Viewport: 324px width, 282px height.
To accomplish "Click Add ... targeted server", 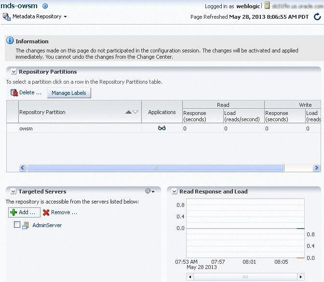I will click(24, 212).
